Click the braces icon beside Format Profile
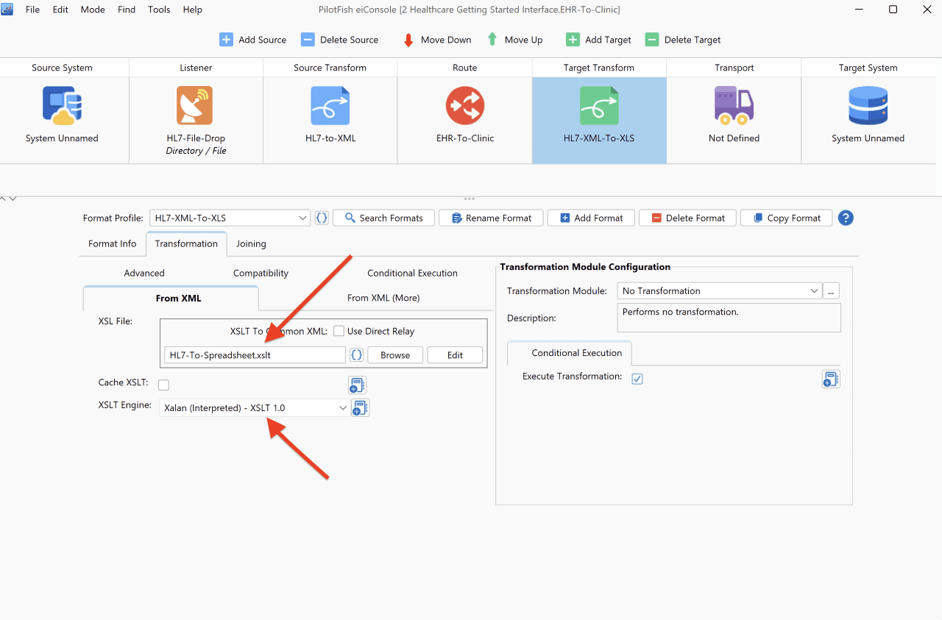The width and height of the screenshot is (942, 620). pyautogui.click(x=322, y=218)
